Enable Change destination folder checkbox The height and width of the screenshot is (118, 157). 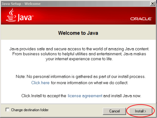click(8, 110)
